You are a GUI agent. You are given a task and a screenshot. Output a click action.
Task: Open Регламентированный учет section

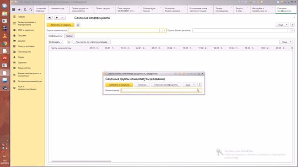point(30,81)
